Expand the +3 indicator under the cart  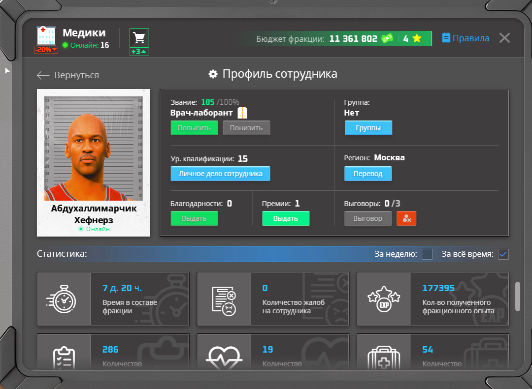139,52
